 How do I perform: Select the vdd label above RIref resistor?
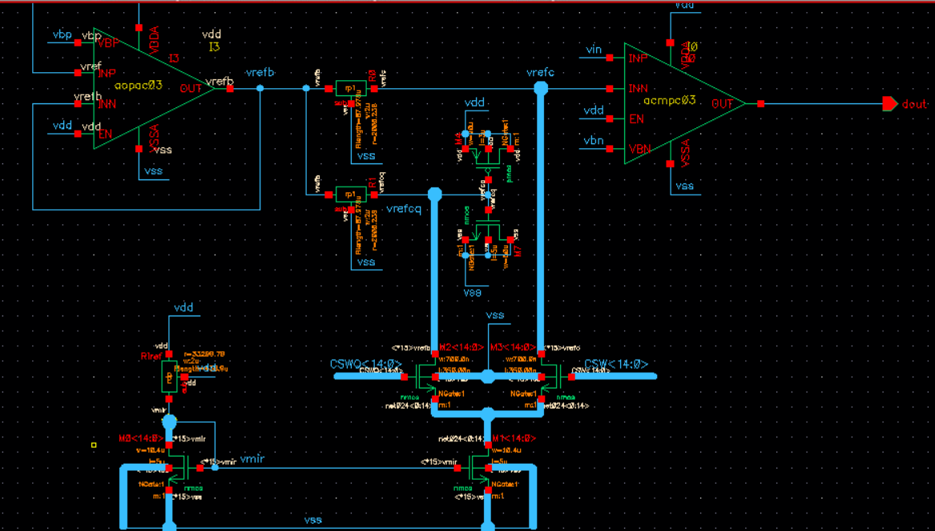pos(183,308)
